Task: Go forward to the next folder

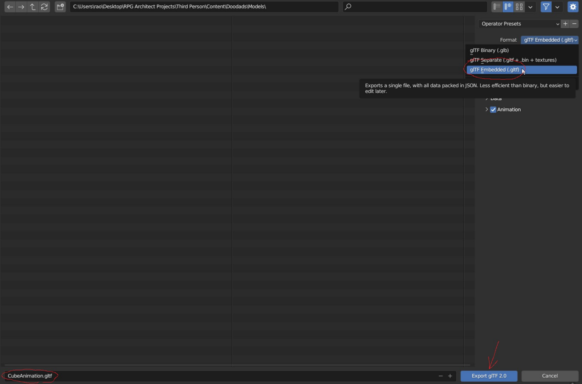Action: coord(21,7)
